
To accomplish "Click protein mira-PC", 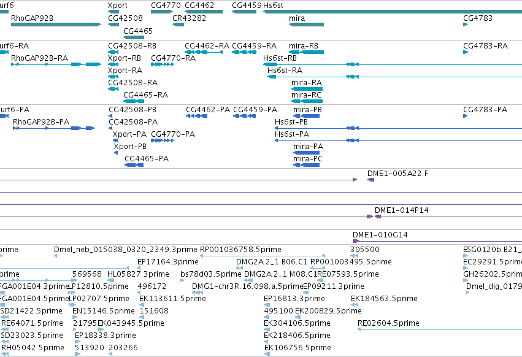I will point(306,165).
